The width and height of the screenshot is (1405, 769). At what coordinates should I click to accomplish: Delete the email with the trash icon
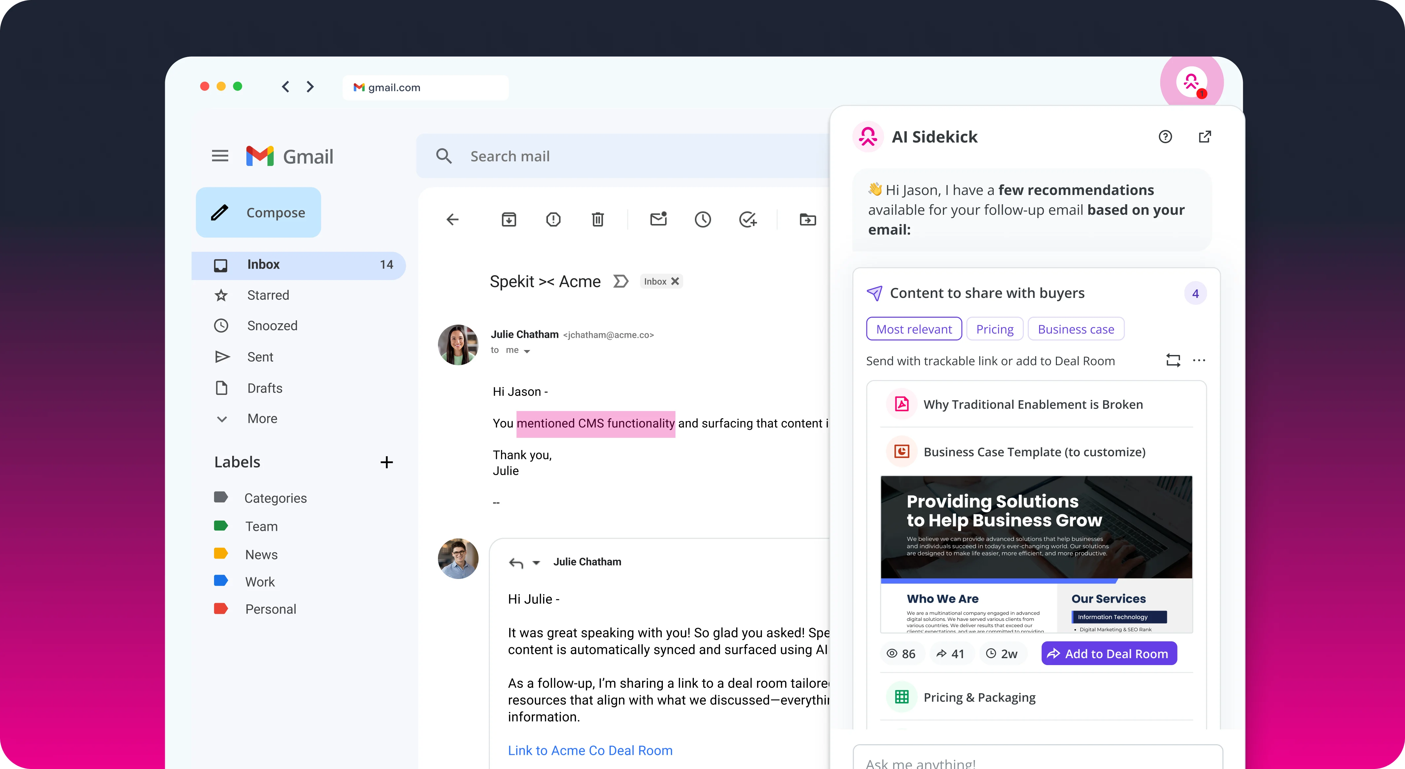tap(598, 219)
